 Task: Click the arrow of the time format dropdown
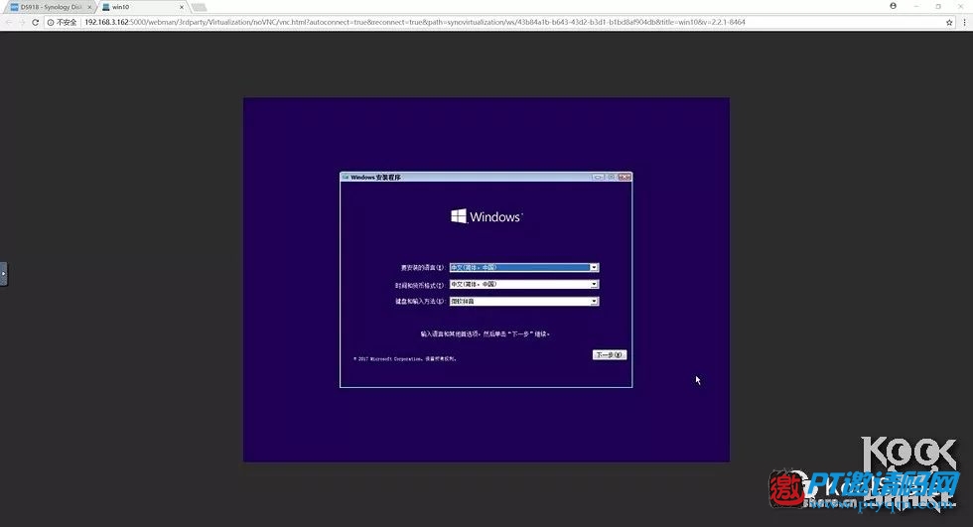point(594,284)
